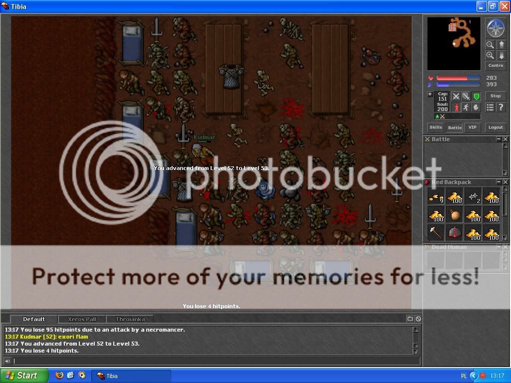Image resolution: width=511 pixels, height=383 pixels.
Task: Select the 9 gold coins stack
Action: (x=436, y=196)
